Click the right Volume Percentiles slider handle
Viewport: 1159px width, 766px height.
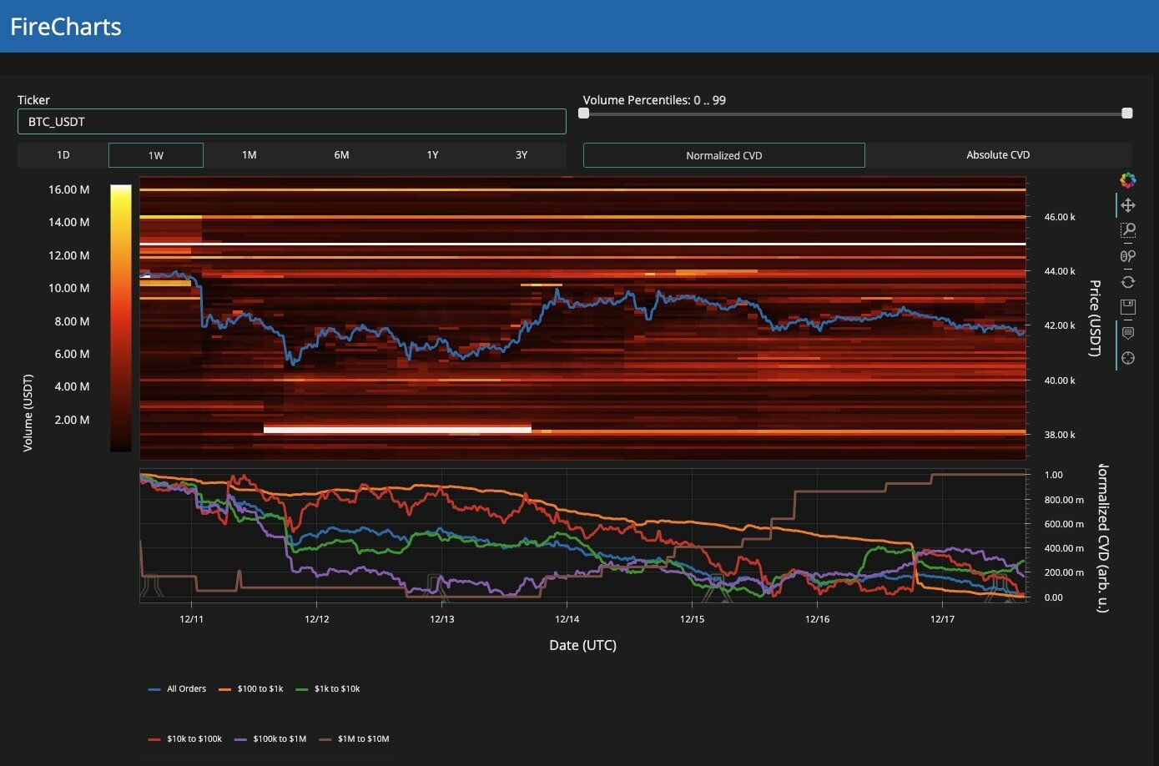click(x=1126, y=113)
